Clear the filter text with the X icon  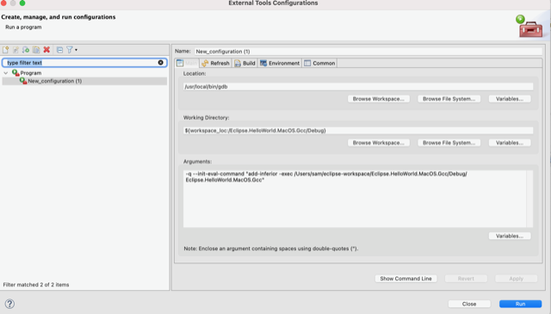[161, 63]
